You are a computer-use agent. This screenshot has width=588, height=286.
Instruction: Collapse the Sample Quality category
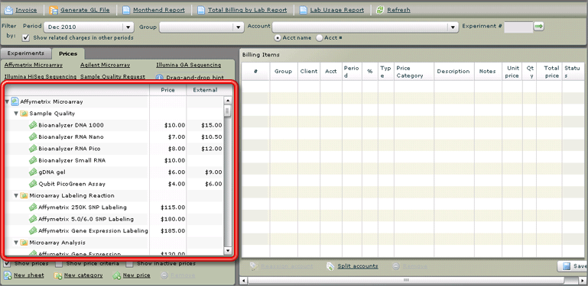(x=16, y=114)
